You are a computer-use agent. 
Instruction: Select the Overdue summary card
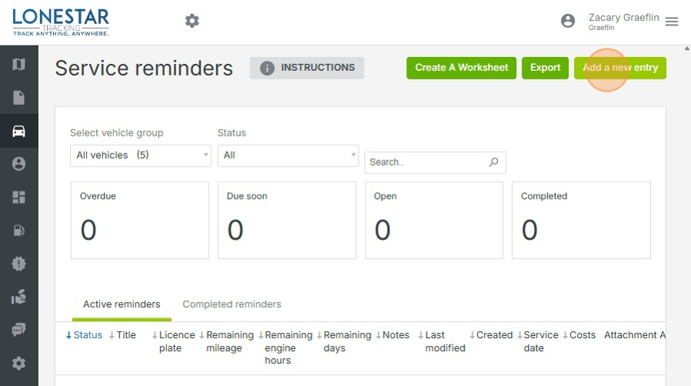(140, 220)
